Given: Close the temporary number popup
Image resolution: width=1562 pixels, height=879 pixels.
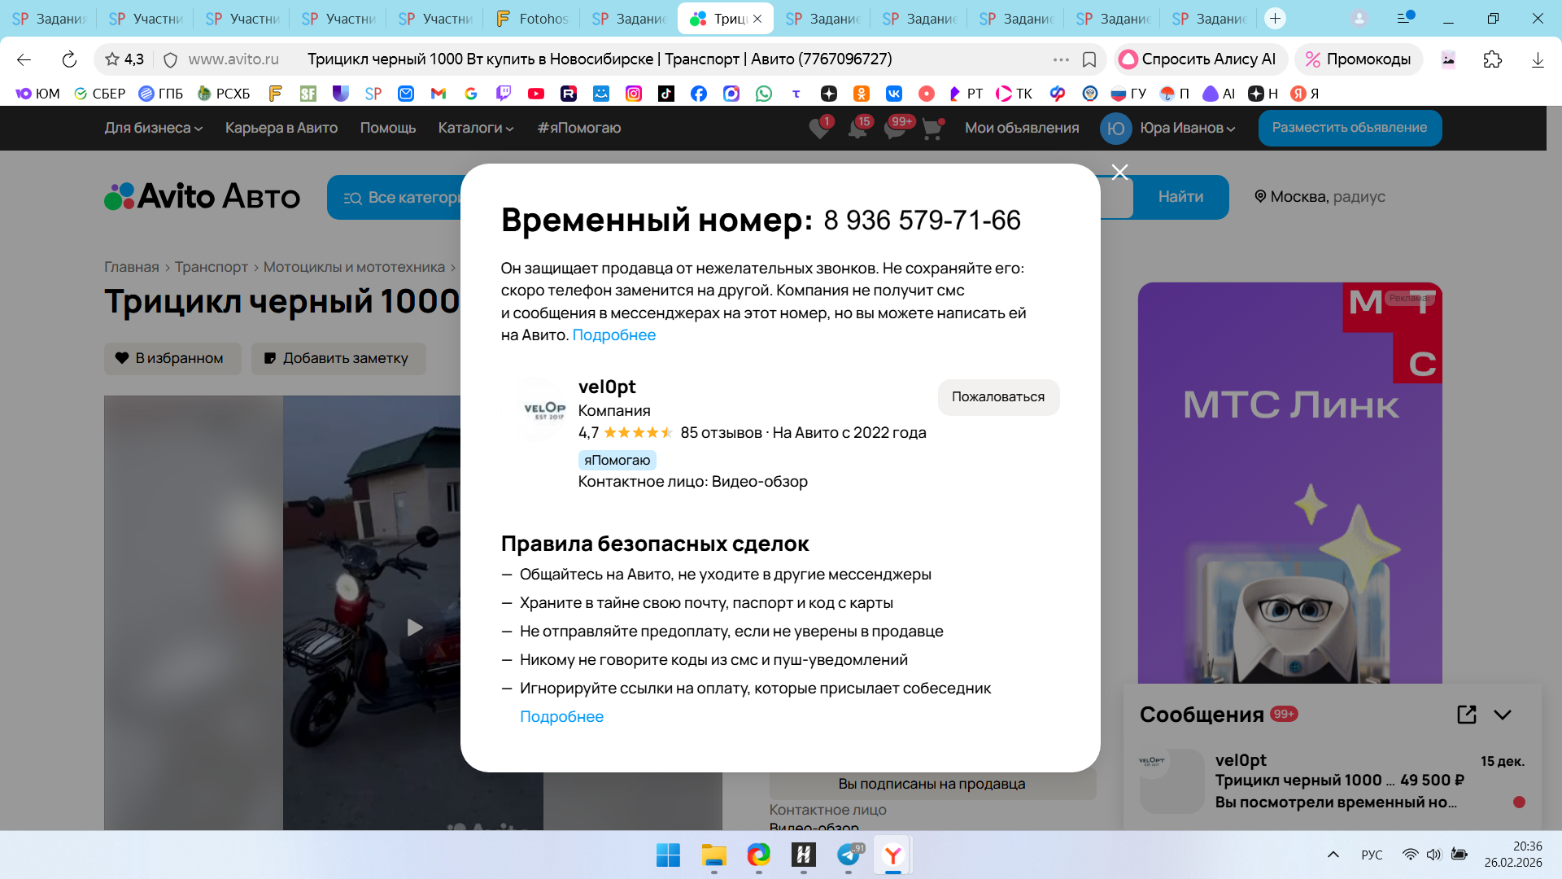Looking at the screenshot, I should click(1119, 172).
